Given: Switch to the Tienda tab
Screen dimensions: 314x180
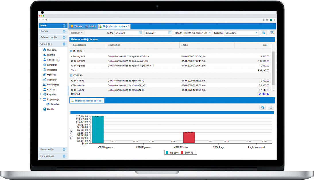Looking at the screenshot, I should point(76,26).
